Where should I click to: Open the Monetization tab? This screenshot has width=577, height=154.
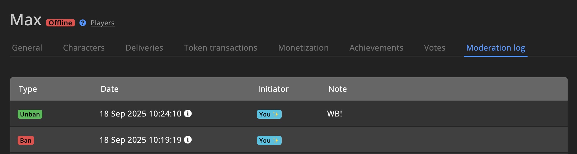pyautogui.click(x=303, y=48)
